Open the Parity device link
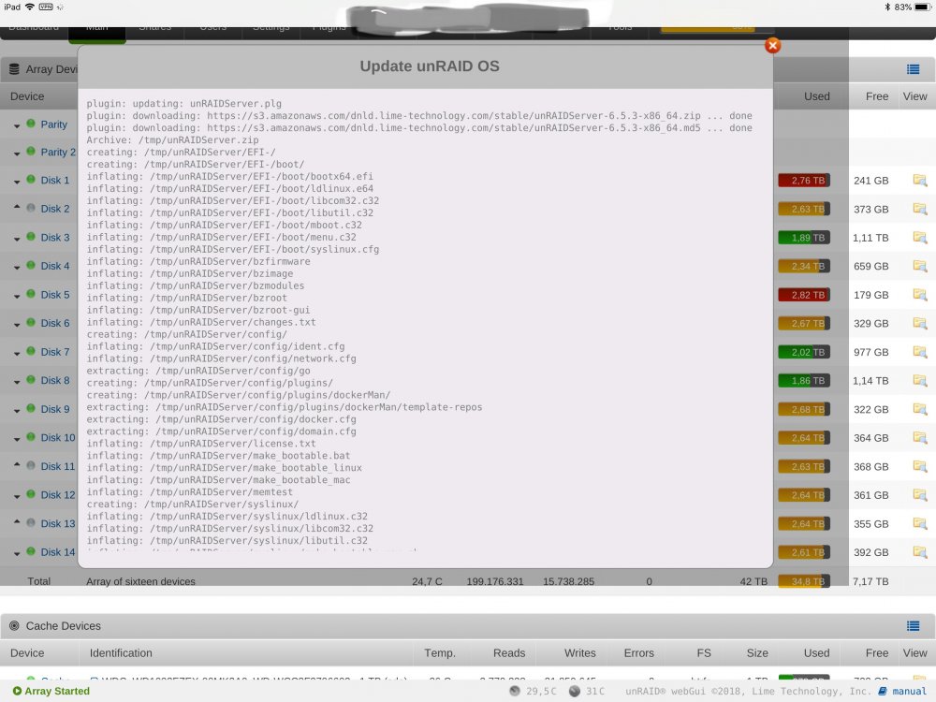 pos(53,124)
